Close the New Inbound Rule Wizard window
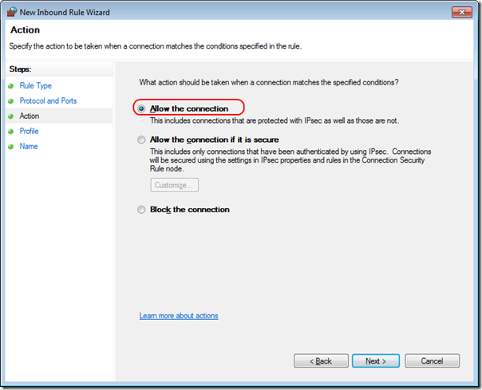The width and height of the screenshot is (482, 390). (x=460, y=12)
